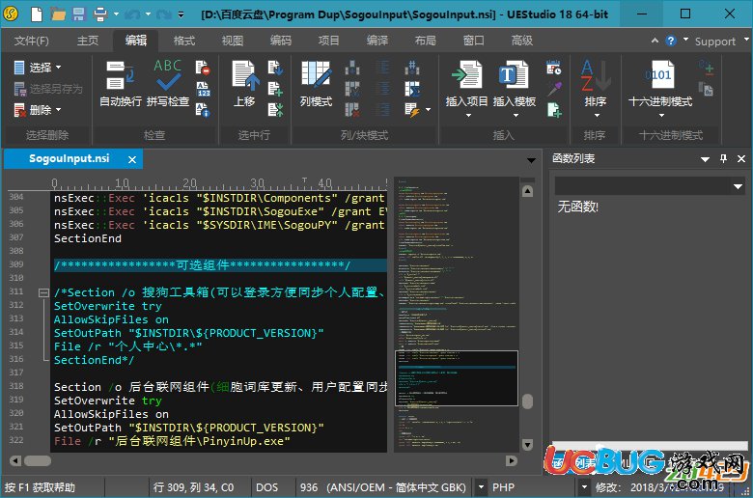This screenshot has width=753, height=498.
Task: Click the move line up (上移) icon
Action: pyautogui.click(x=245, y=75)
